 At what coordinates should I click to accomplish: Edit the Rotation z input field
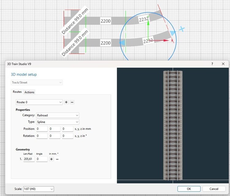(68, 136)
